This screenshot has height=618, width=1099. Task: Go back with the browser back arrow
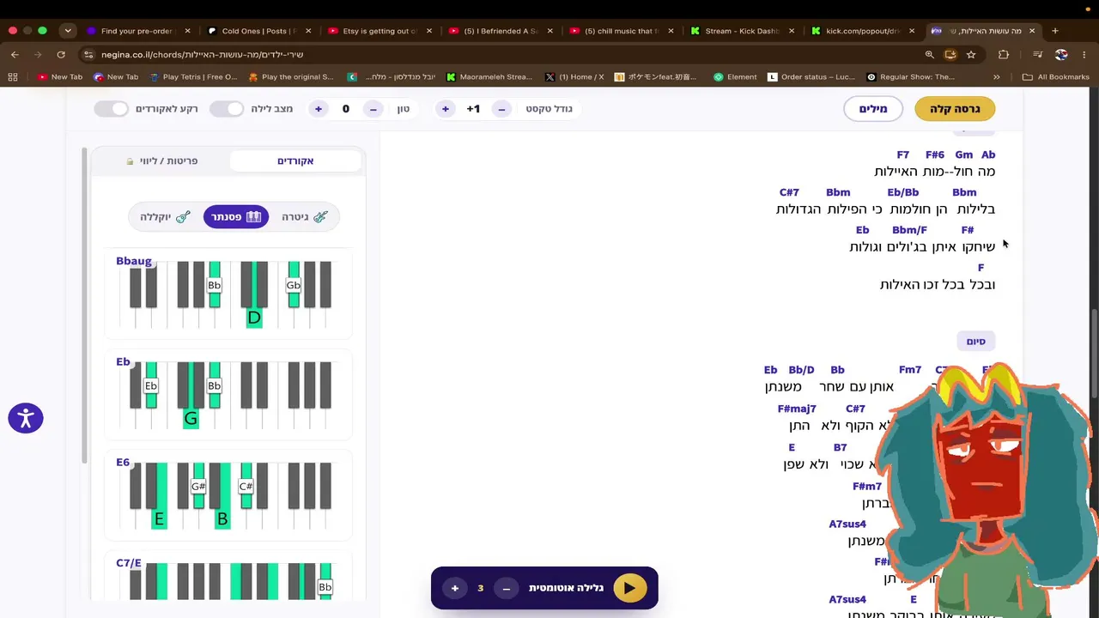15,54
